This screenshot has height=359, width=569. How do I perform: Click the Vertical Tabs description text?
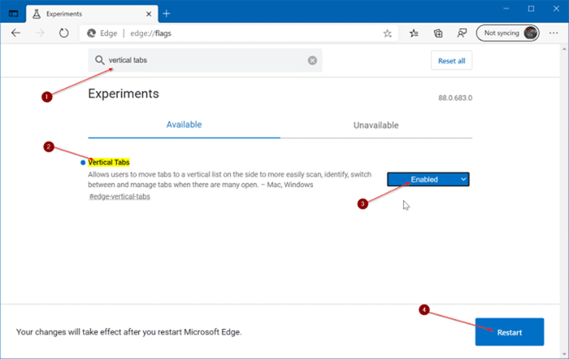tap(229, 179)
